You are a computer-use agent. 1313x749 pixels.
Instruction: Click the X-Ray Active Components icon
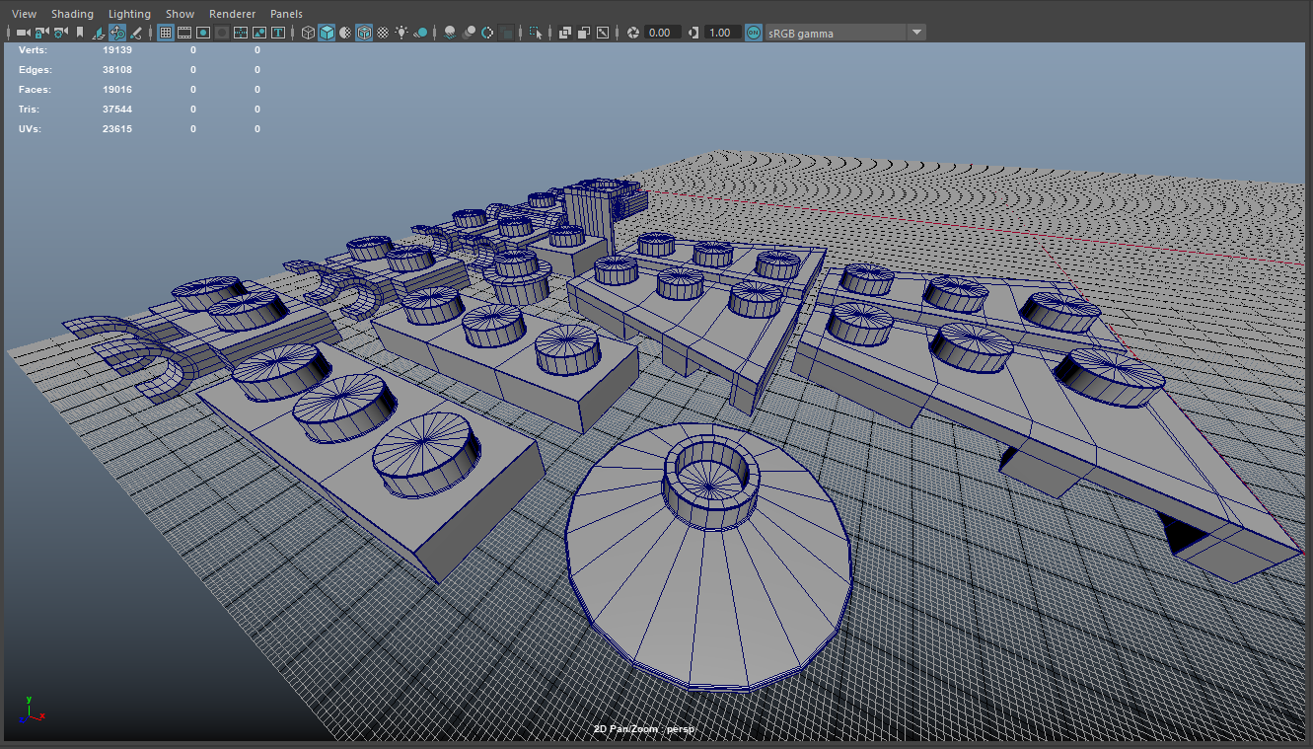(584, 33)
